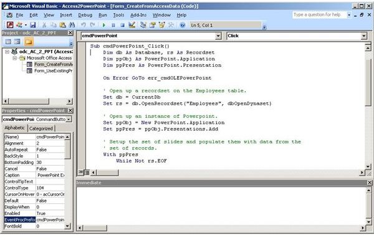Open Project Explorer toolbar icon

(x=143, y=25)
